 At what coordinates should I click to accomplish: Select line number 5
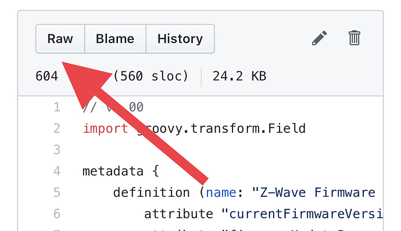tap(57, 193)
